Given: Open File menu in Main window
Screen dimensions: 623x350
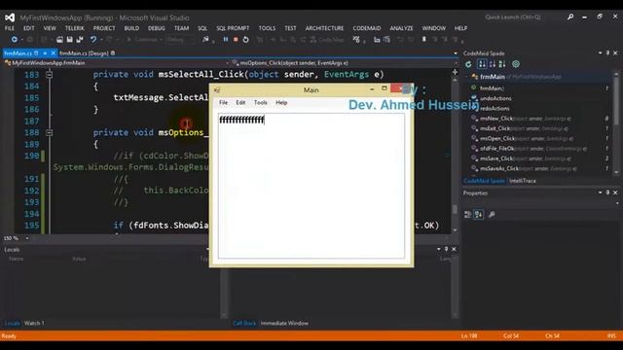Looking at the screenshot, I should [223, 102].
